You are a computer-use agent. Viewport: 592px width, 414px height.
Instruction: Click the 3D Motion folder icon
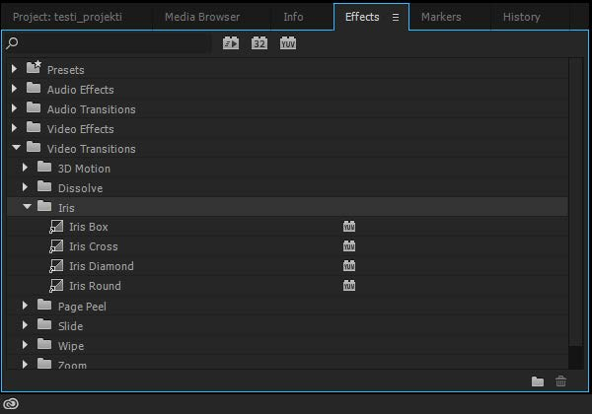coord(44,167)
